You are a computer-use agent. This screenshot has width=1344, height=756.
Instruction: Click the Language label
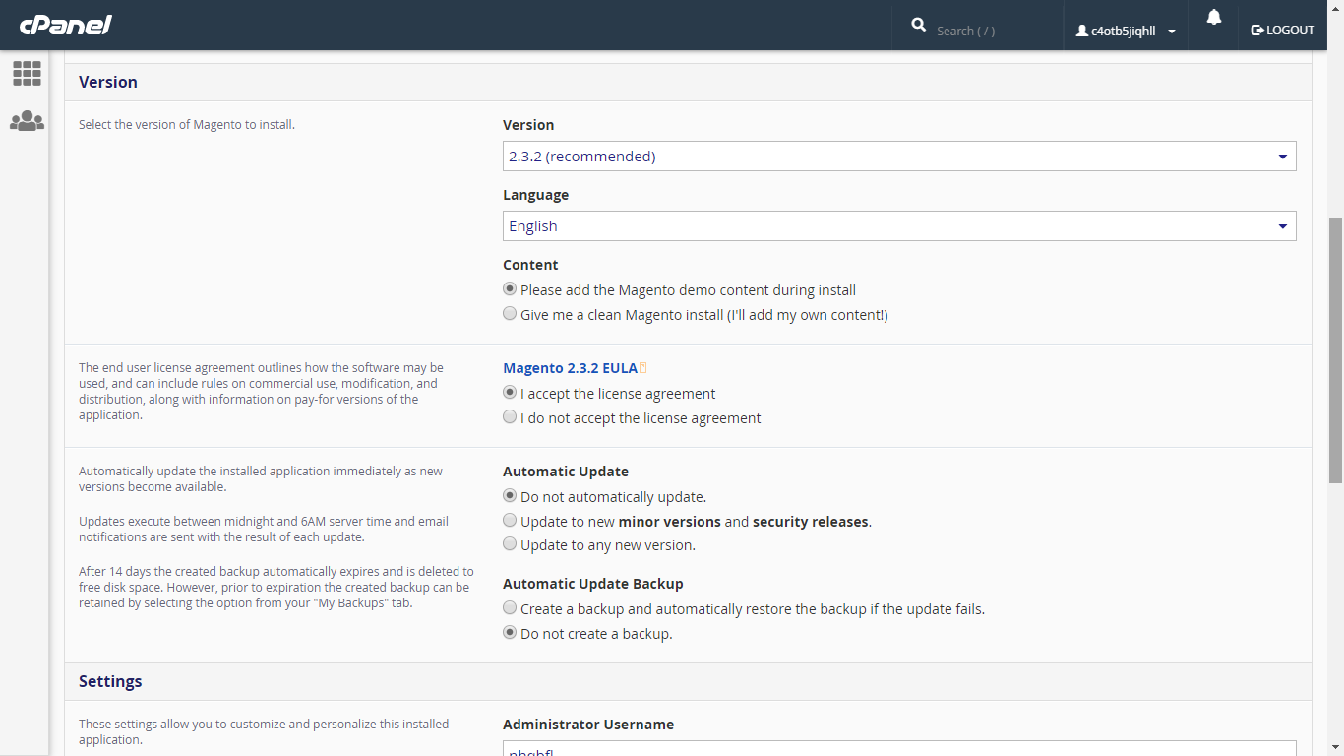pos(535,195)
